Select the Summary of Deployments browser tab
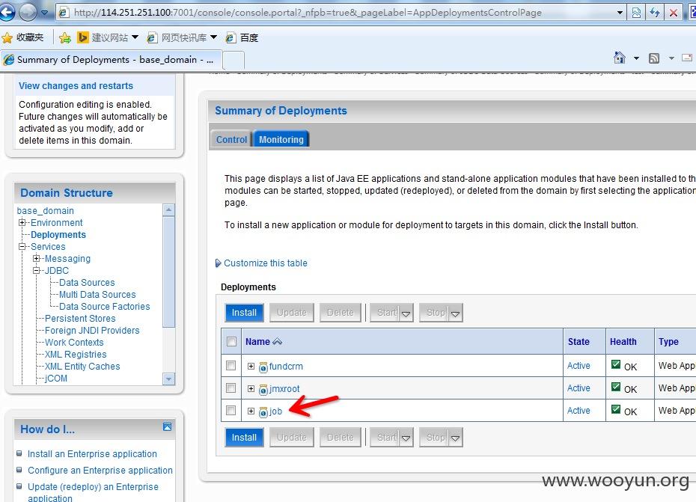 109,59
